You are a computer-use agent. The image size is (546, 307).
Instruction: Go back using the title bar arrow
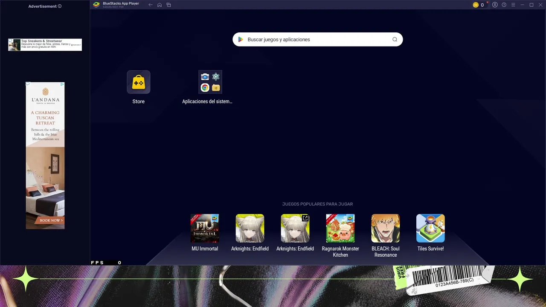pos(151,5)
